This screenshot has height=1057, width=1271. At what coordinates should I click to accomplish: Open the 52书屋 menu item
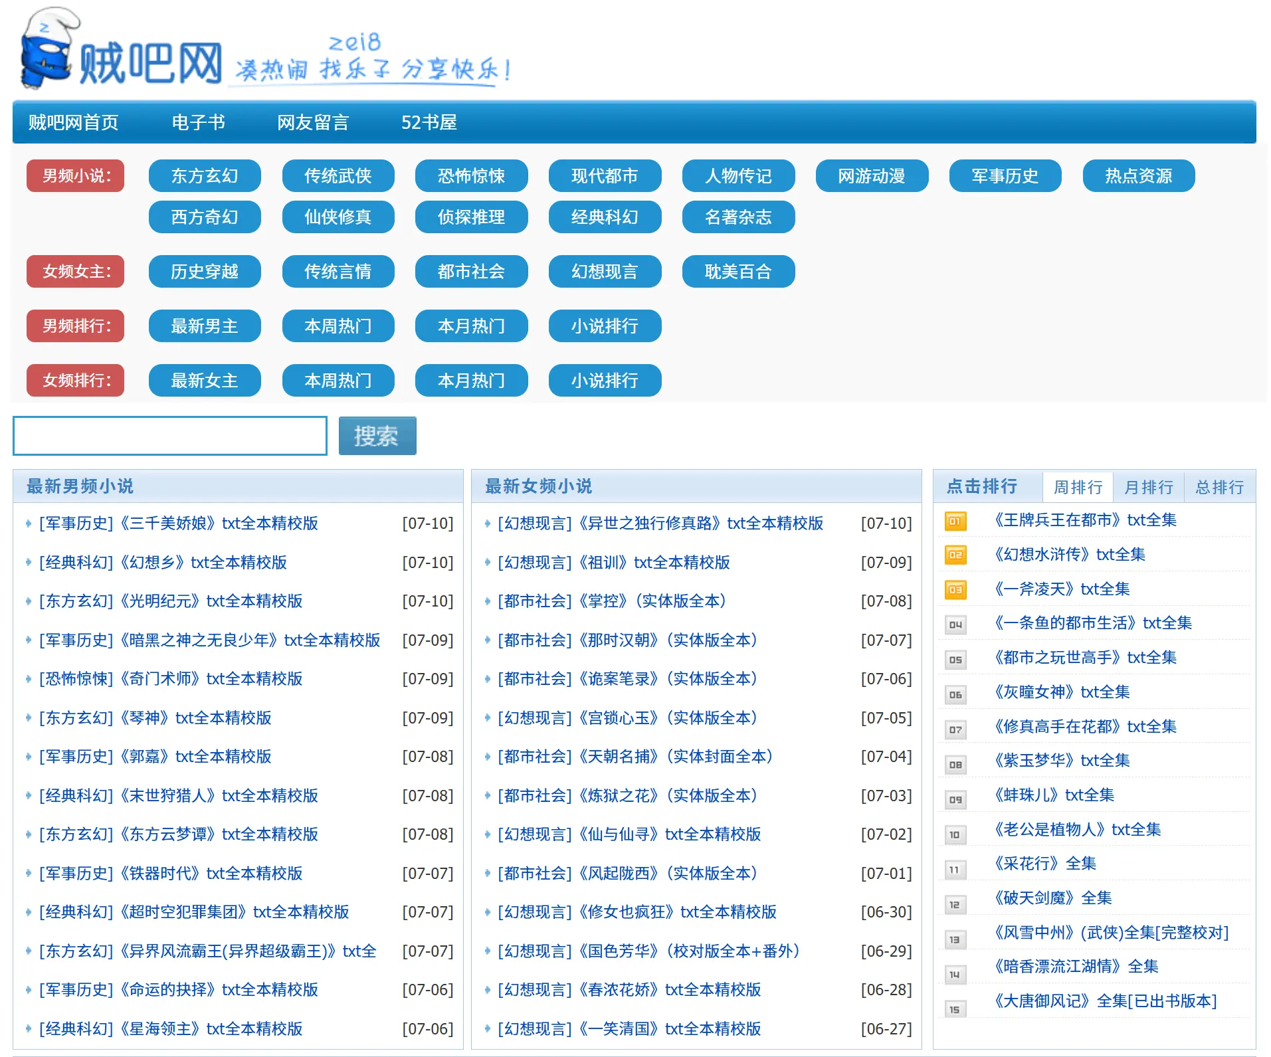coord(429,122)
